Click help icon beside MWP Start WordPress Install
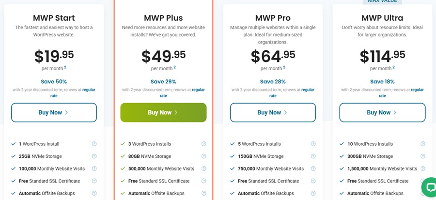 [94, 144]
